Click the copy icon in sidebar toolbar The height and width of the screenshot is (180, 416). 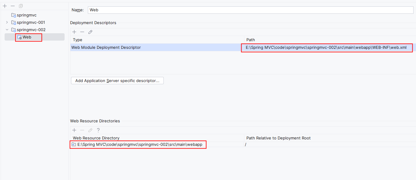coord(21,6)
